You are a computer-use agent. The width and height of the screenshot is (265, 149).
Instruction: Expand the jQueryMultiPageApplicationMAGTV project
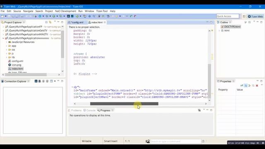pyautogui.click(x=3, y=34)
